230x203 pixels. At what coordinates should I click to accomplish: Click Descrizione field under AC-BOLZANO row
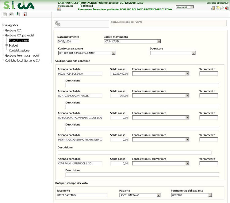coord(142,129)
